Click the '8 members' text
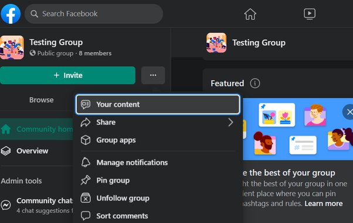353x223 pixels. tap(95, 53)
